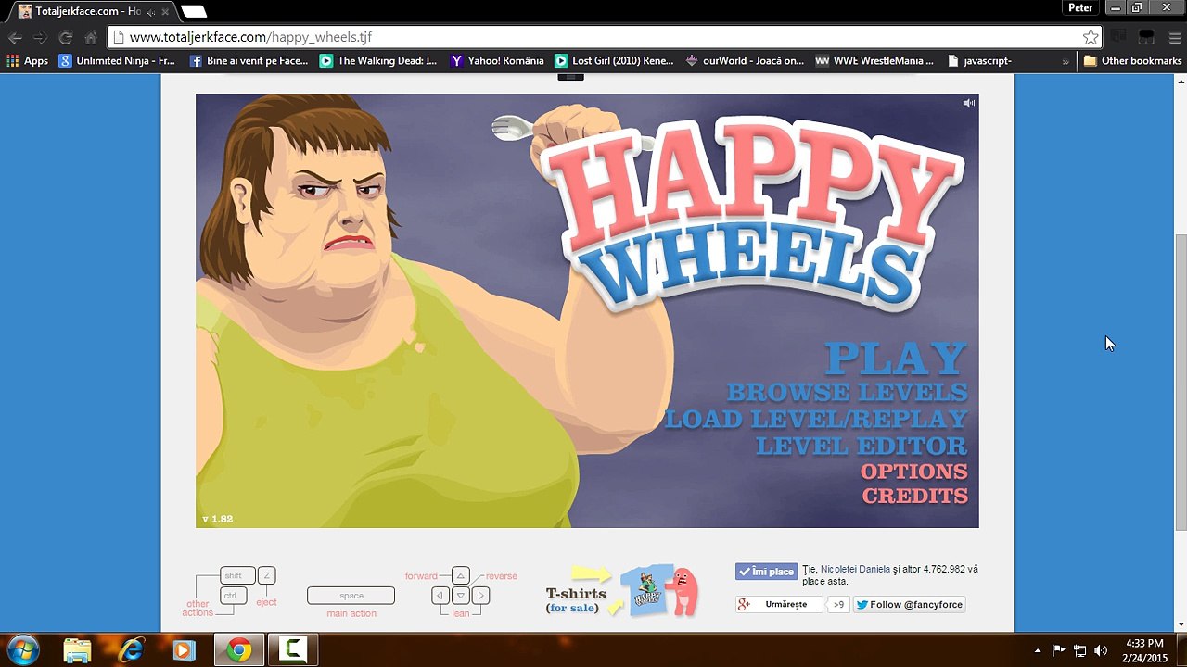Open WWE WrestleMania bookmark
The height and width of the screenshot is (667, 1187).
click(874, 61)
